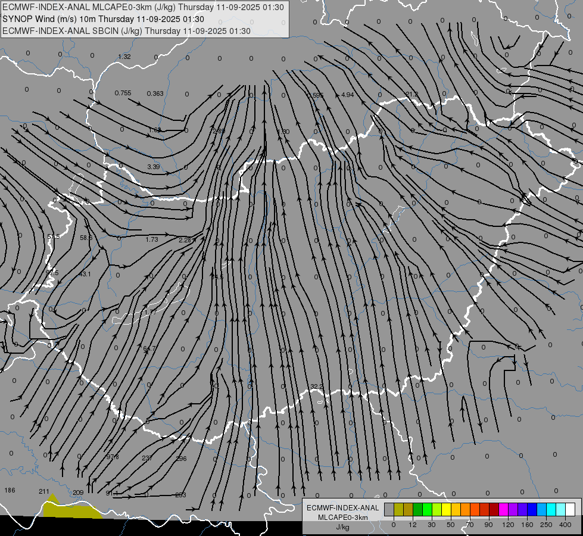This screenshot has width=583, height=536.
Task: Click the 250 tick label under the legend
Action: [x=546, y=525]
